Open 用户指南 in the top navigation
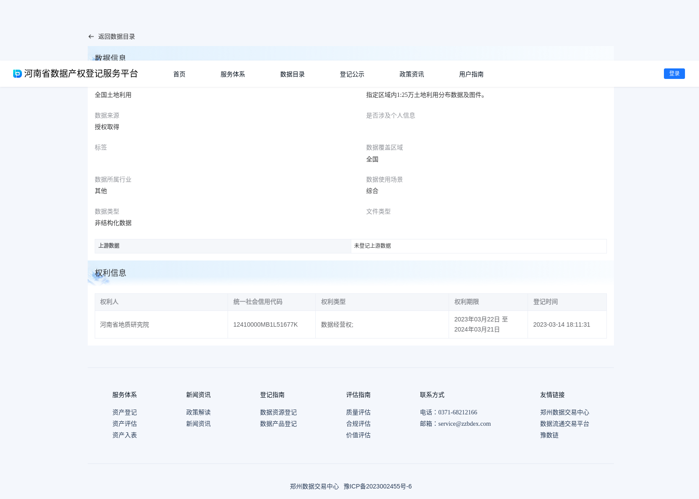699x499 pixels. pos(471,74)
